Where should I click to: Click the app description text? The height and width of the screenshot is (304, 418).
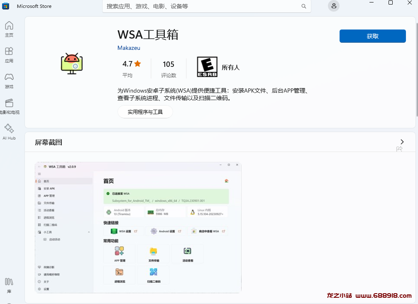[x=213, y=94]
